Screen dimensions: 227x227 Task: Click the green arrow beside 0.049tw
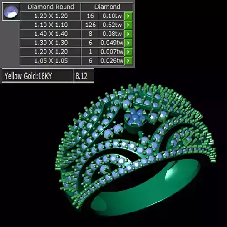click(x=128, y=43)
